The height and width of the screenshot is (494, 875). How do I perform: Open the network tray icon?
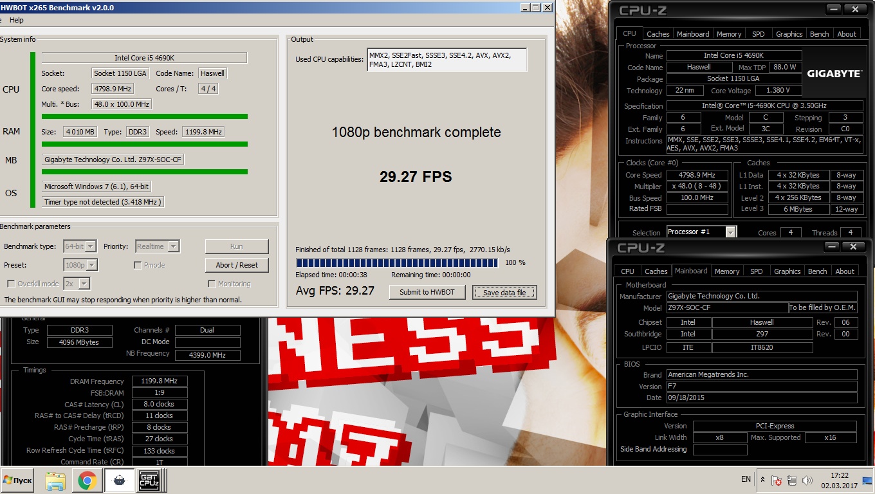pos(792,480)
